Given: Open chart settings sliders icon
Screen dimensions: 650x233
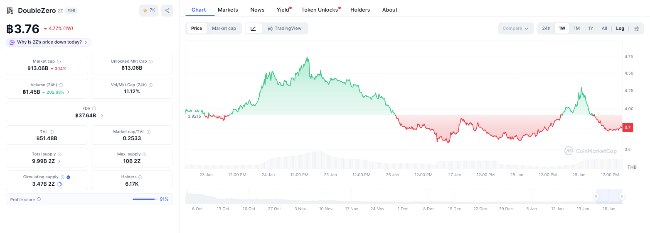Looking at the screenshot, I should click(636, 28).
